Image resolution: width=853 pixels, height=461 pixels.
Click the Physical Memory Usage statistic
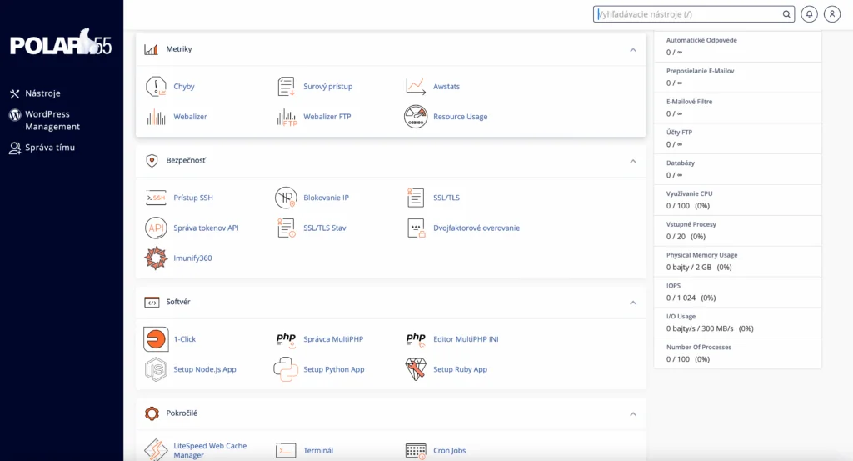pyautogui.click(x=737, y=261)
